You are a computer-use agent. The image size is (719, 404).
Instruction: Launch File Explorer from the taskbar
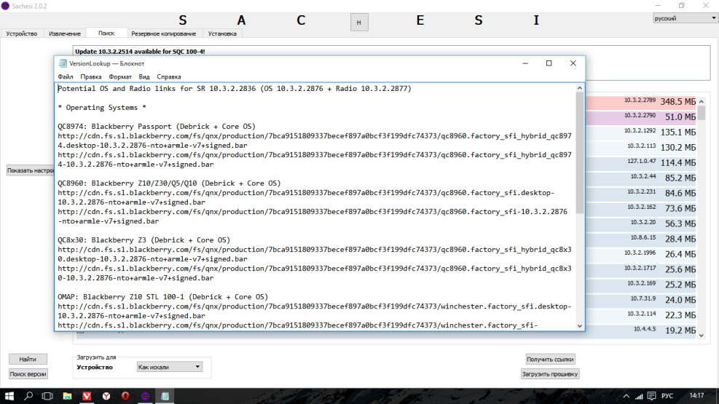click(x=67, y=396)
